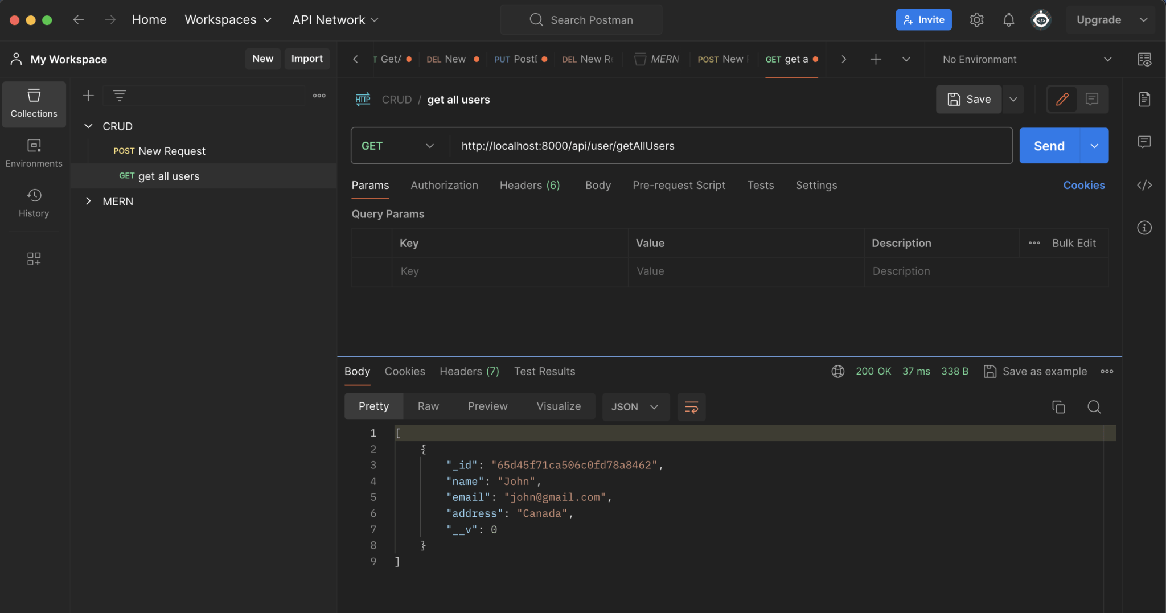1166x613 pixels.
Task: Expand the MERN collection
Action: coord(88,201)
